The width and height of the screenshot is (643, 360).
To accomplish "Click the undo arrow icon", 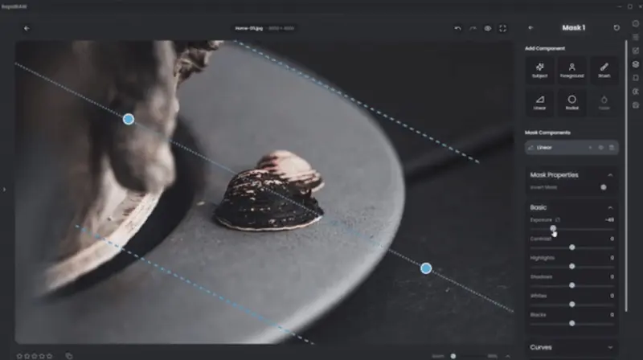I will (x=457, y=28).
